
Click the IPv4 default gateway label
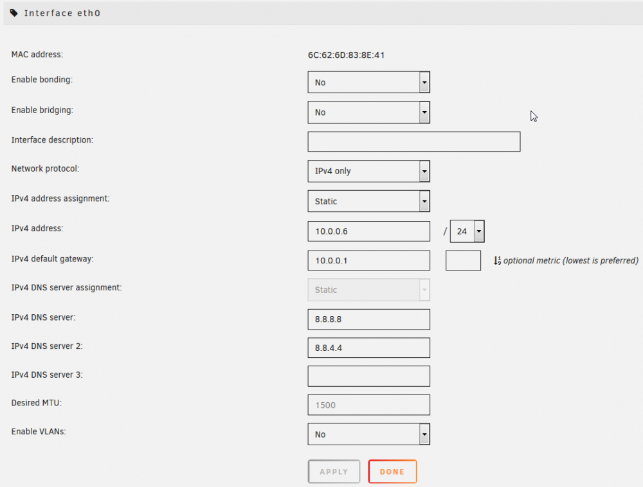53,259
